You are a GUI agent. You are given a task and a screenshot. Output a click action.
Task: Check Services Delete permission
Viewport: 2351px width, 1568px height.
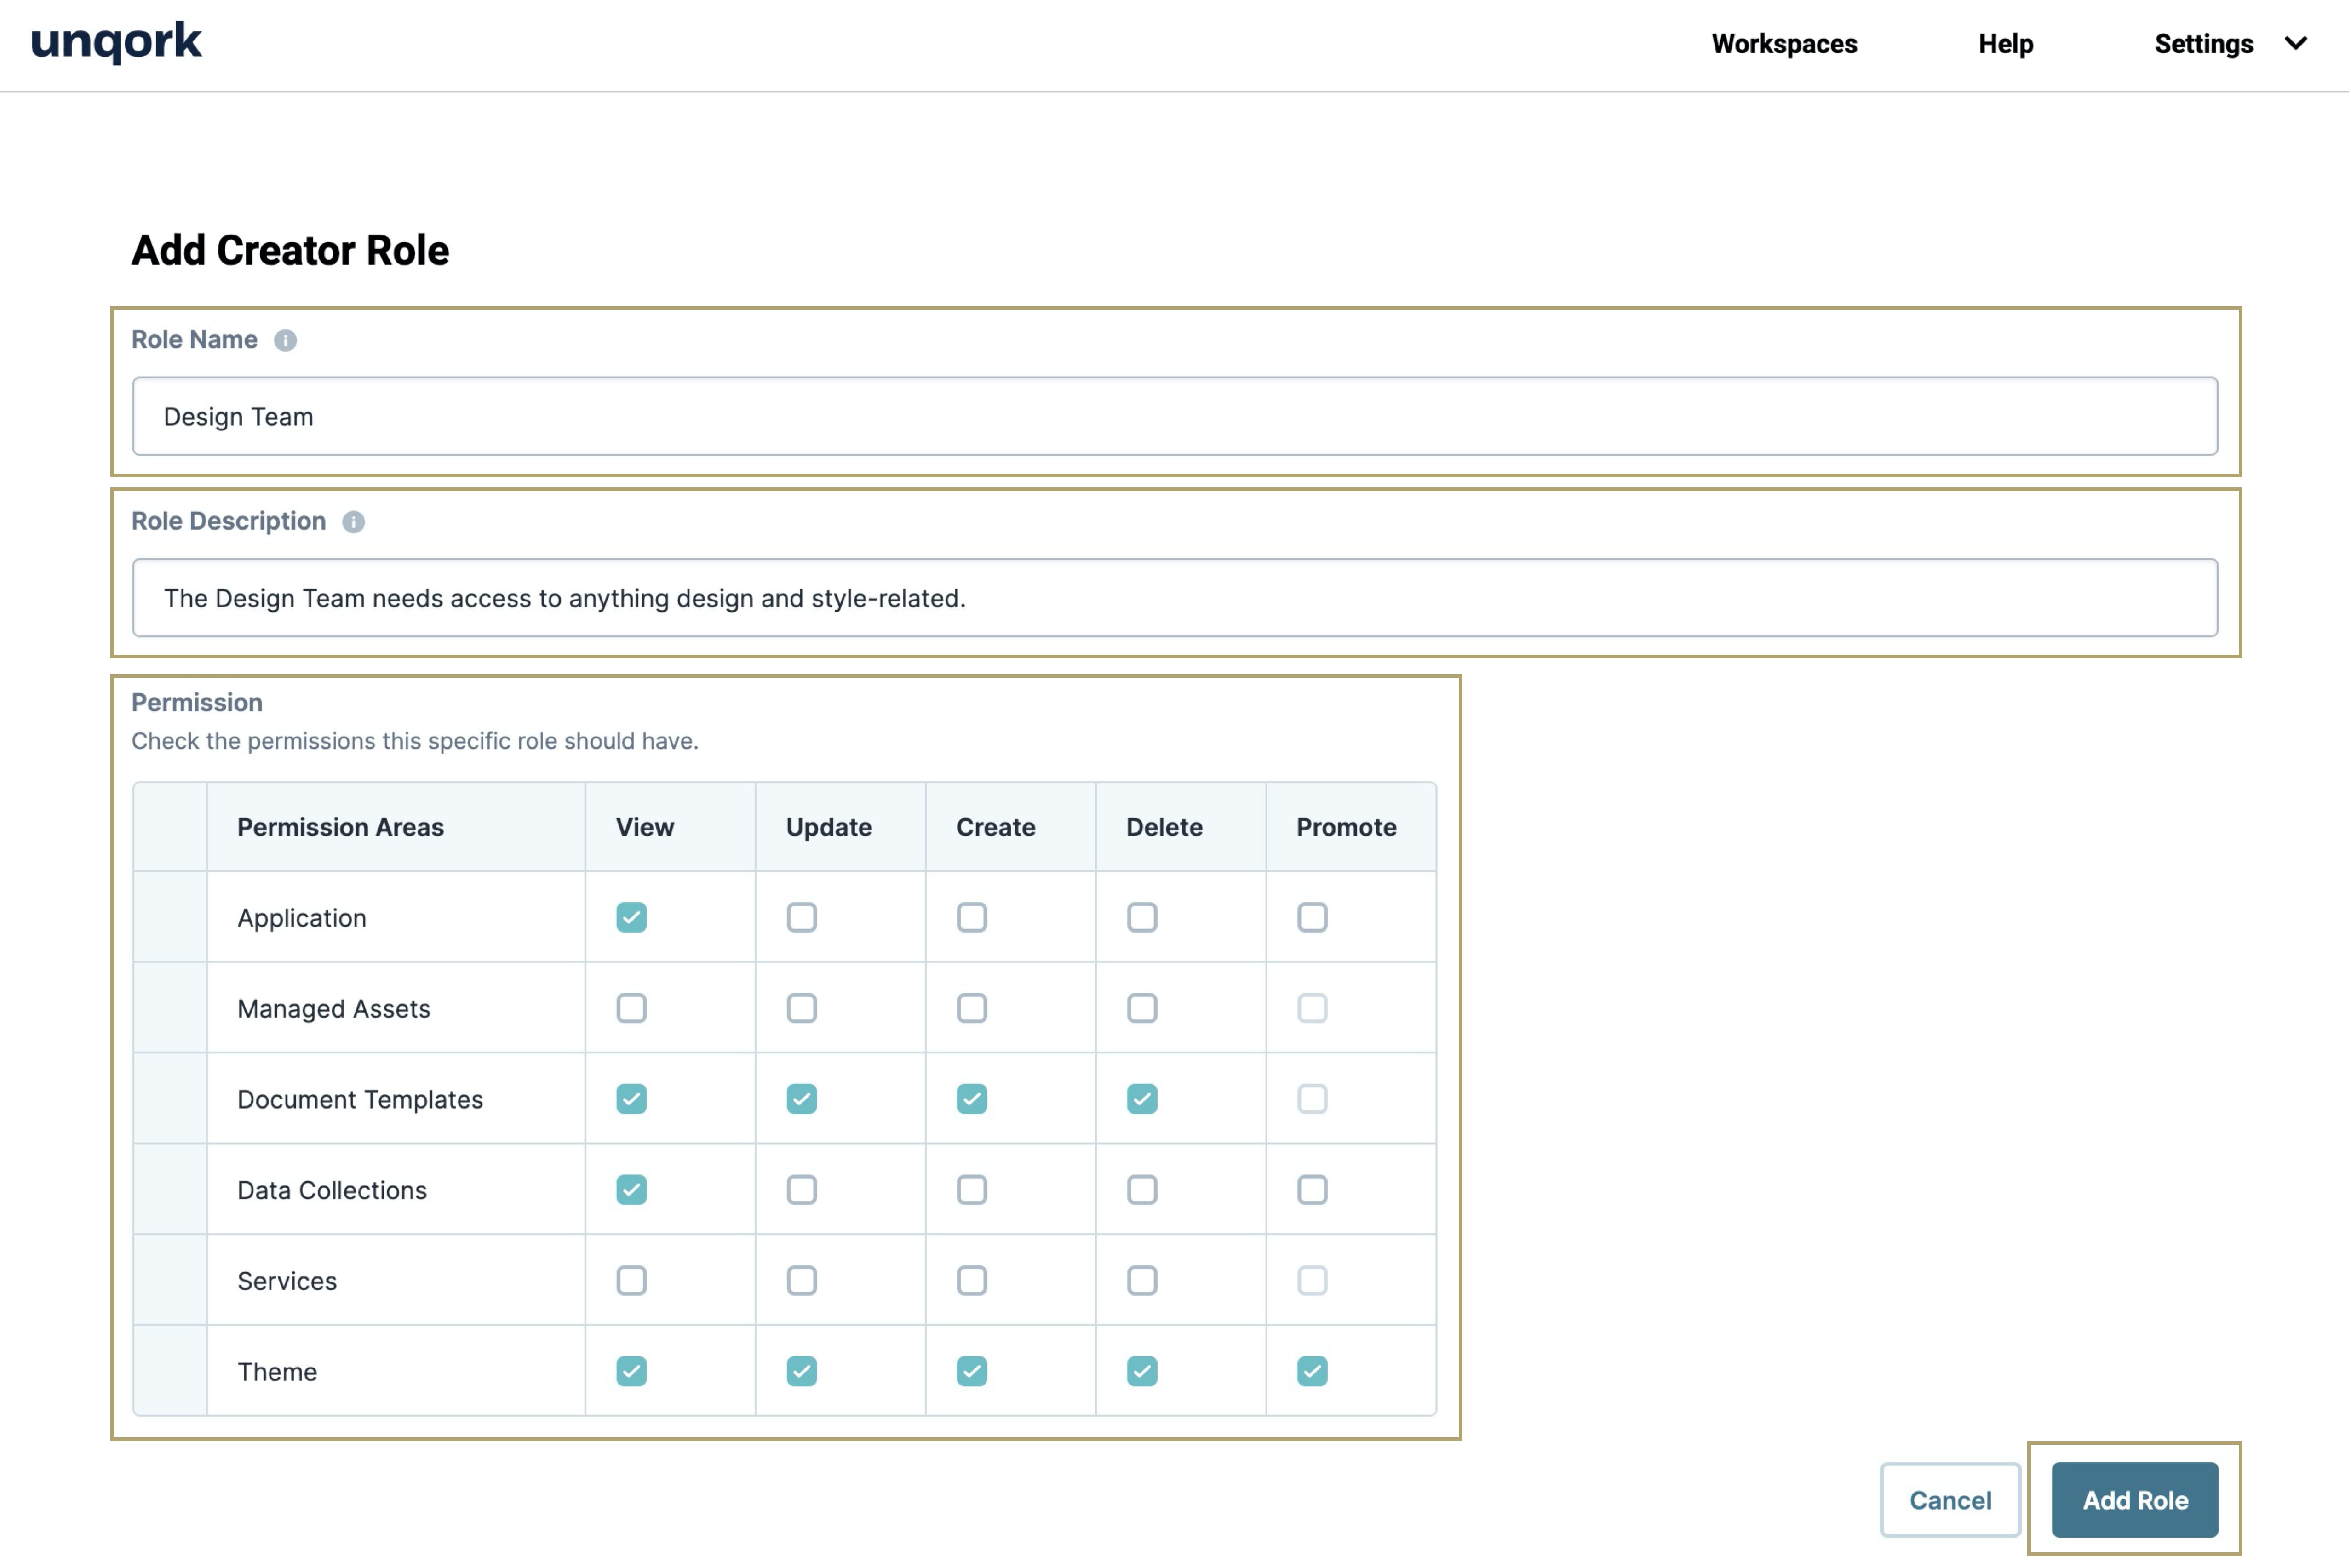point(1142,1281)
